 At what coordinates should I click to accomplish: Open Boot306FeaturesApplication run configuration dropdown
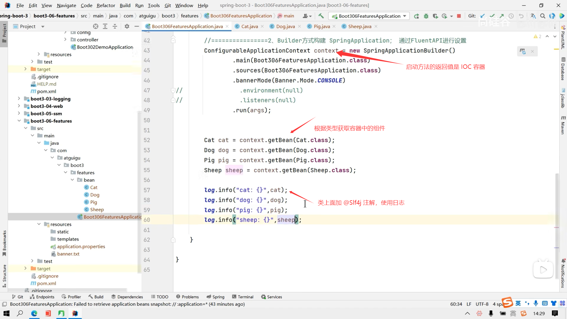pos(369,16)
